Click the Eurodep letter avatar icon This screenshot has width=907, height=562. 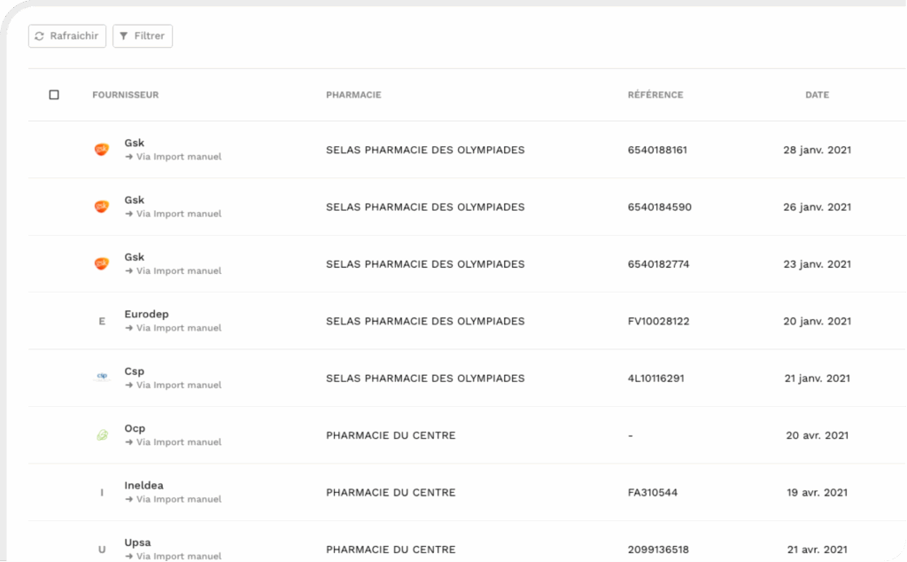102,321
